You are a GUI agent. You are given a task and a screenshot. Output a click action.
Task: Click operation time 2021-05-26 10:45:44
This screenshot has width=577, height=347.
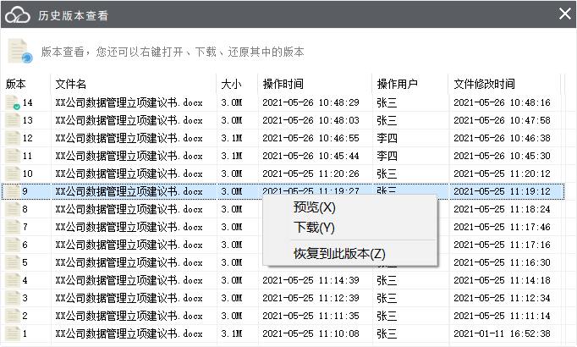(x=310, y=156)
